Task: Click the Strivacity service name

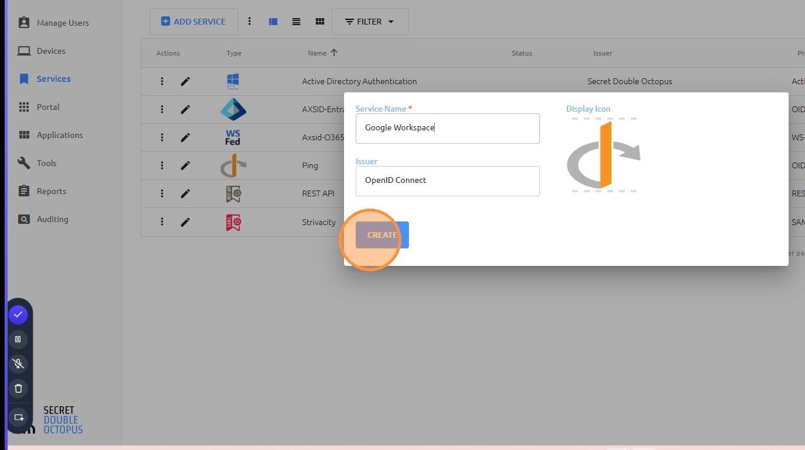Action: coord(319,222)
